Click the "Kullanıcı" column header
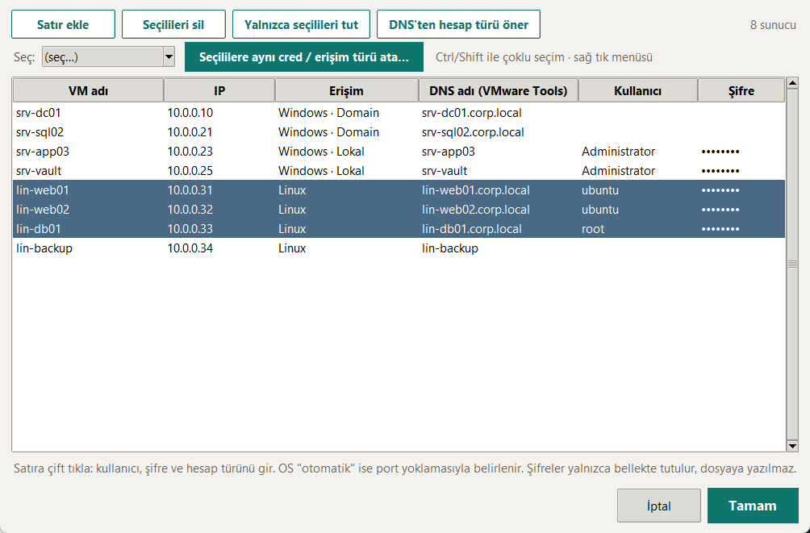Screen dimensions: 810x533 coord(638,91)
